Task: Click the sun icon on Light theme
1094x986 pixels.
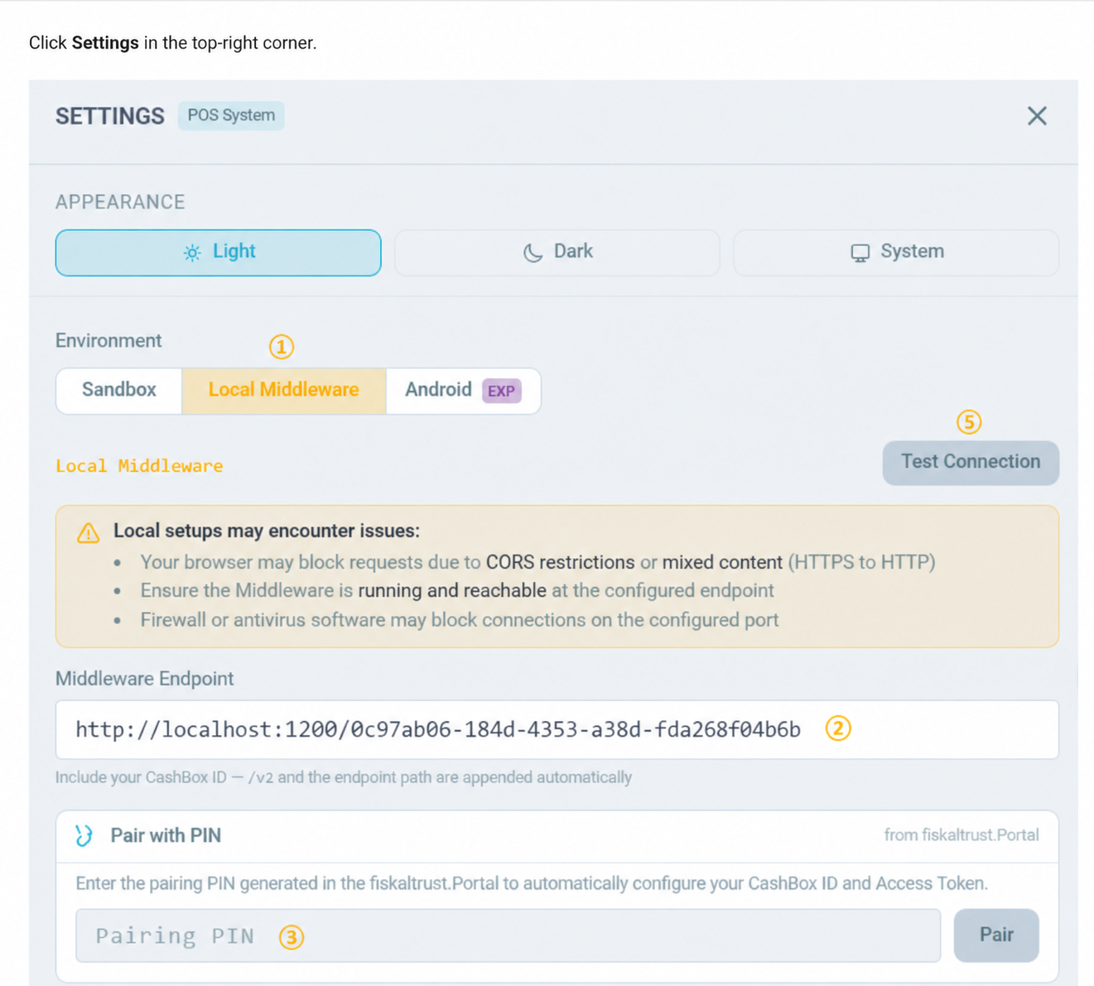Action: tap(192, 253)
